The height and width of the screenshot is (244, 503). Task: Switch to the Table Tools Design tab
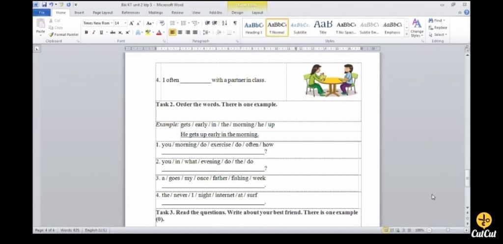[237, 13]
